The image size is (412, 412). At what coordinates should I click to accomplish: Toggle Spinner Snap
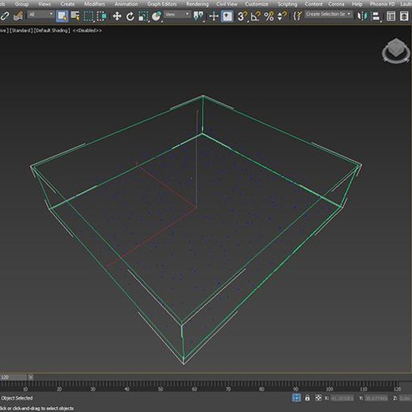[x=282, y=16]
